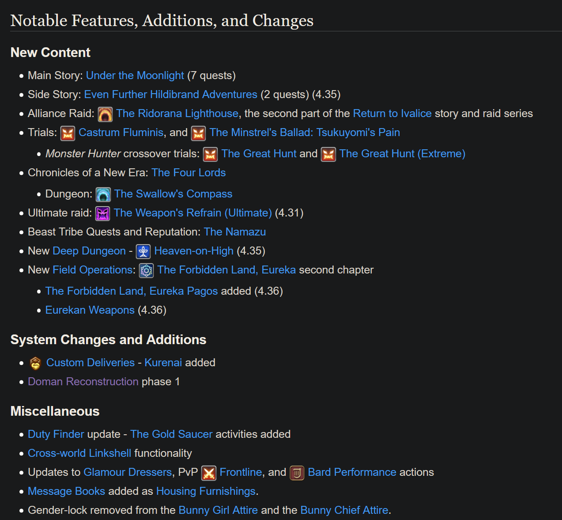Click the Bard Performance icon

click(x=297, y=473)
